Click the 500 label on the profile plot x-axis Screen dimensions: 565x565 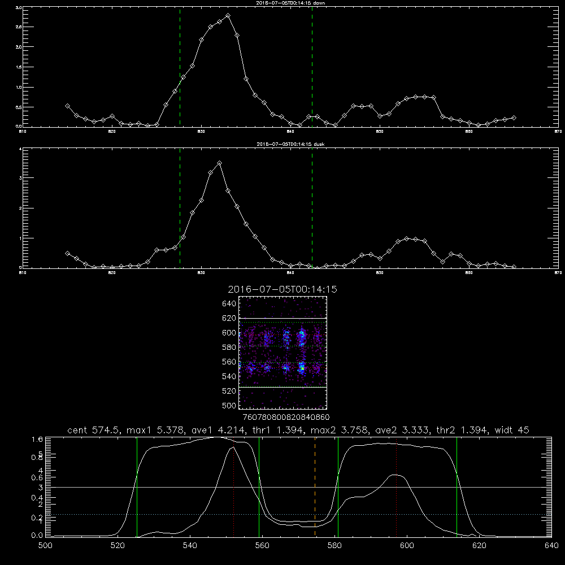[x=45, y=546]
